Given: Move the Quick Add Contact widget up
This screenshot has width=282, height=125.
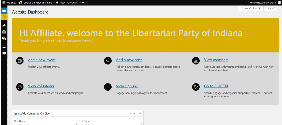Looking at the screenshot, I should point(129,113).
